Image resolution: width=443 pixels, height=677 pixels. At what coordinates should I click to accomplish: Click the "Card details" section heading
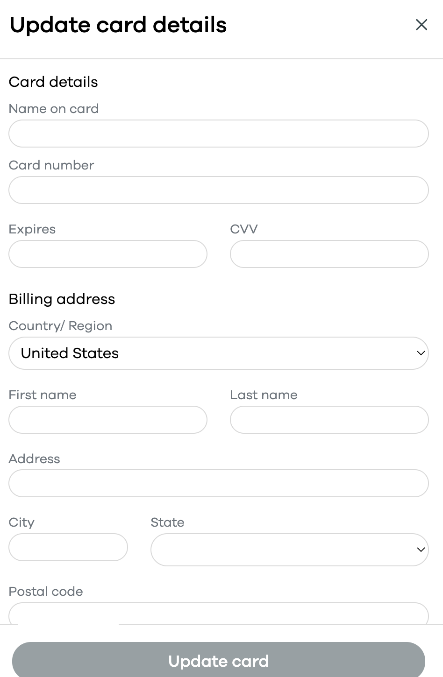(53, 82)
